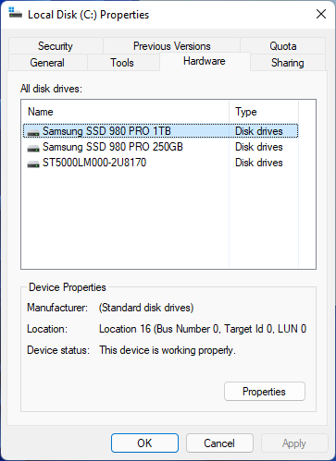Open the Sharing tab
Screen dimensions: 336x461
coord(288,63)
